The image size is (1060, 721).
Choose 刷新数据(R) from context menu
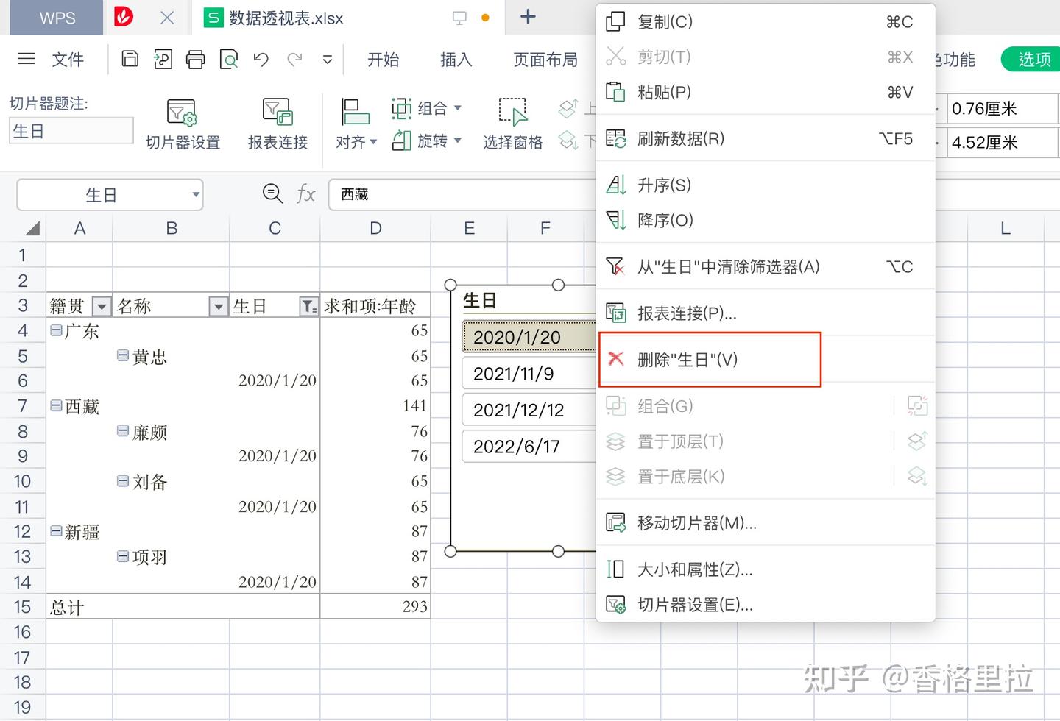(766, 138)
